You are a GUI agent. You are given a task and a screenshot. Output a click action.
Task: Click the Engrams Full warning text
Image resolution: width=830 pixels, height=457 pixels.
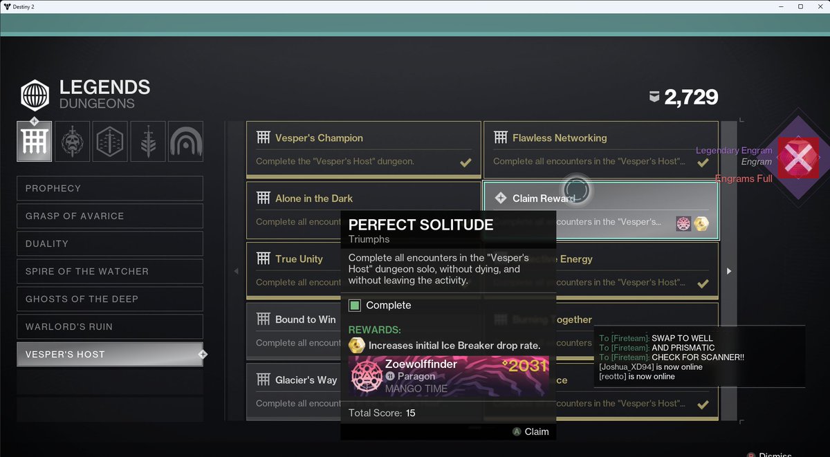pos(744,178)
